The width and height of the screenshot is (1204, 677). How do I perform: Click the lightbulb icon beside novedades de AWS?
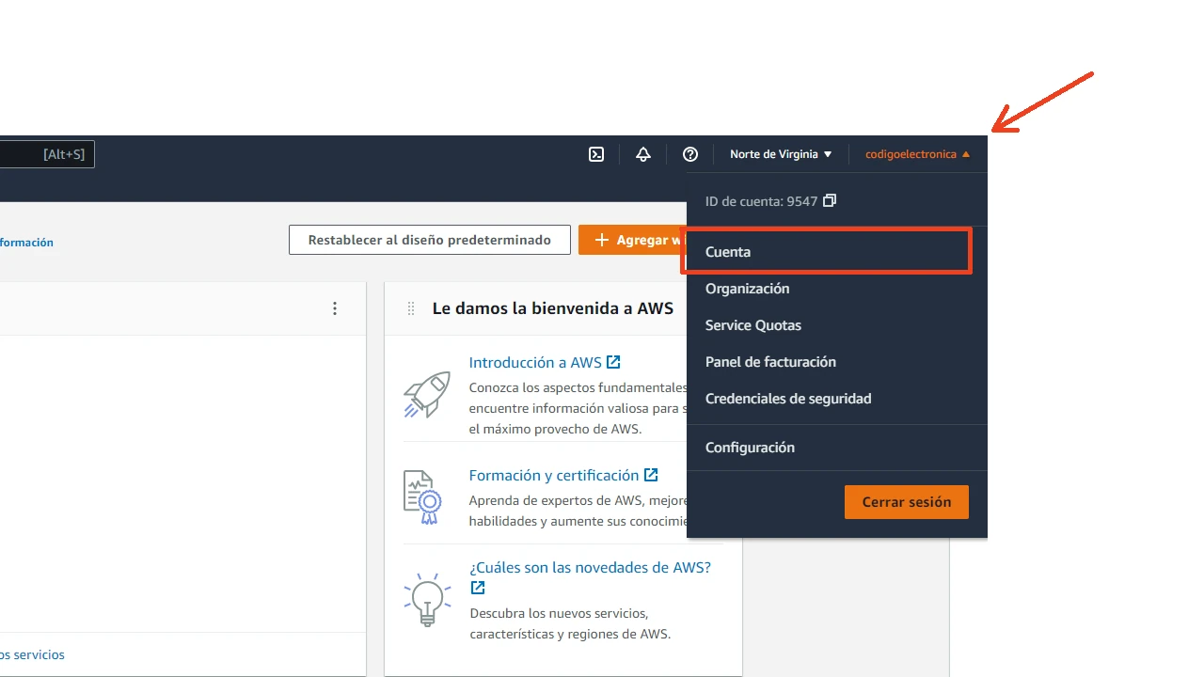point(427,600)
